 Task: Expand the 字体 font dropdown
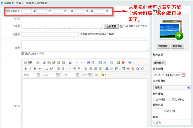point(70,75)
